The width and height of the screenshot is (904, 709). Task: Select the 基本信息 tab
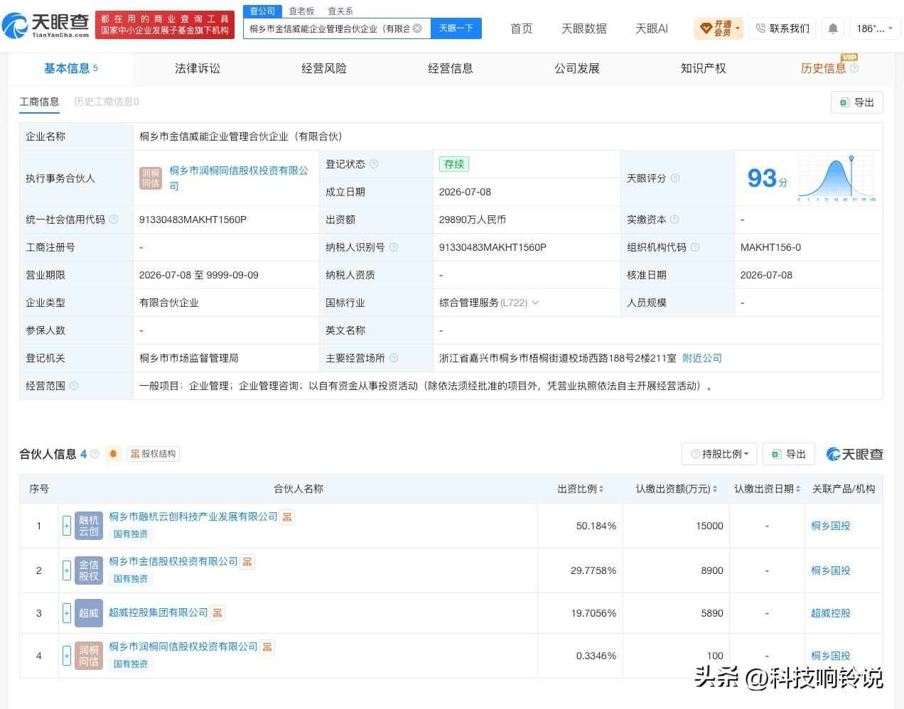pos(71,68)
